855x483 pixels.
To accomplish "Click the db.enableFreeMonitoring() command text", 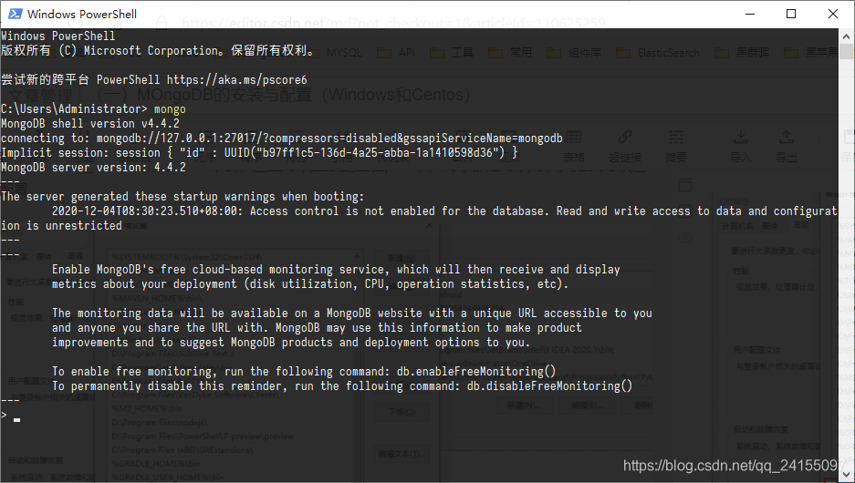I will [476, 372].
